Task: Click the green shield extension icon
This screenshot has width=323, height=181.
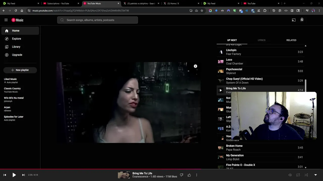Action: click(x=234, y=11)
